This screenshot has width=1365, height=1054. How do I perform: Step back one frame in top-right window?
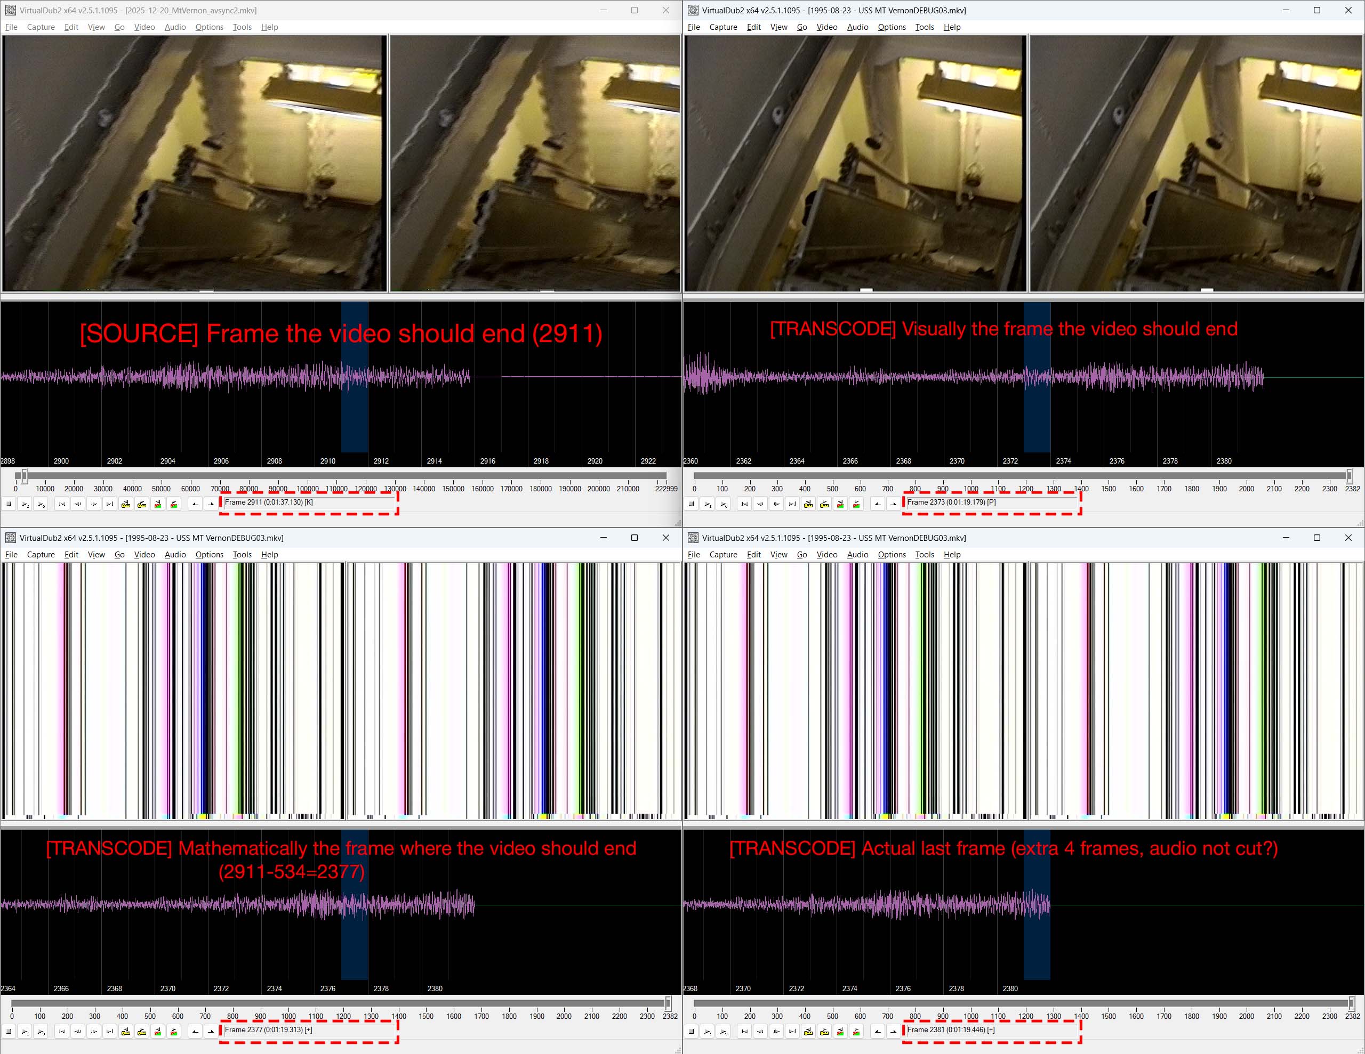[761, 504]
